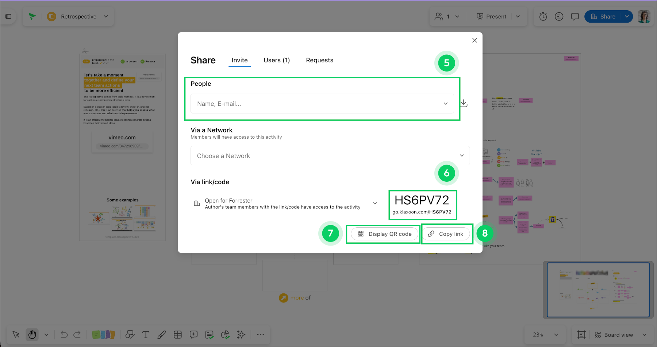Select the hand pan tool
Screen dimensions: 657x347
click(x=32, y=335)
